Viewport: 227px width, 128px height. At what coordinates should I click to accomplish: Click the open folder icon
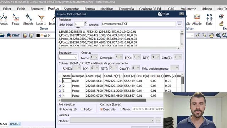pyautogui.click(x=2, y=36)
